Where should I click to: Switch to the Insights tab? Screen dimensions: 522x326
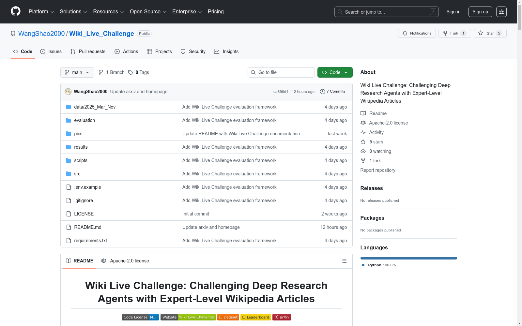(x=226, y=52)
